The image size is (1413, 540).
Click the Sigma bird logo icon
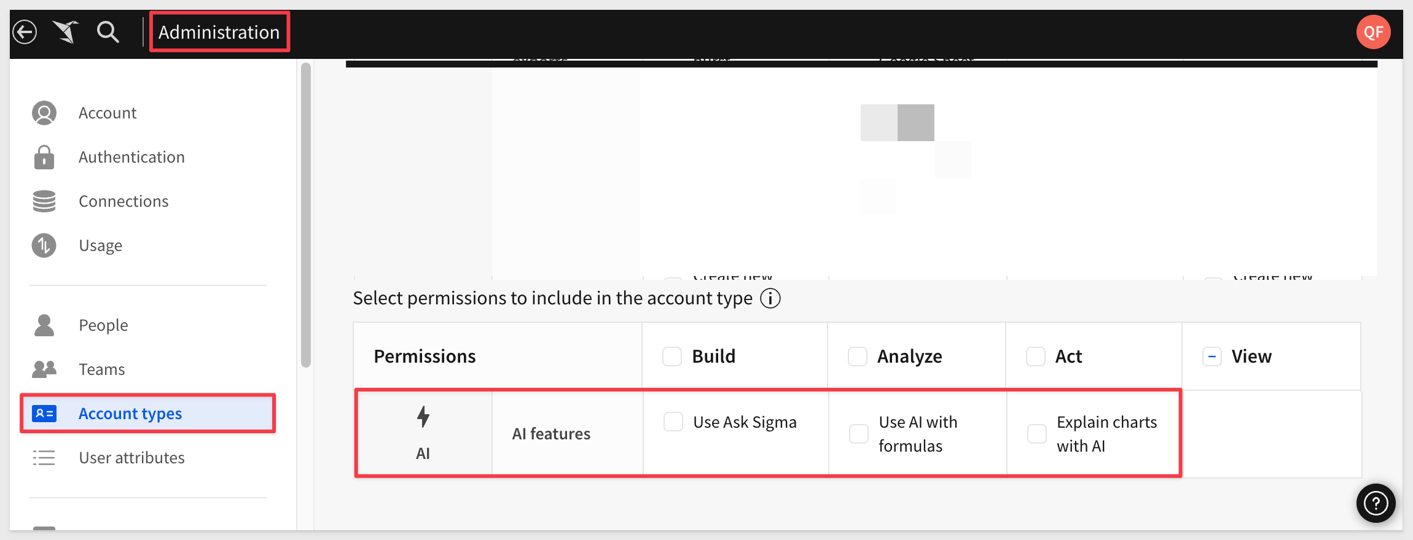coord(66,32)
